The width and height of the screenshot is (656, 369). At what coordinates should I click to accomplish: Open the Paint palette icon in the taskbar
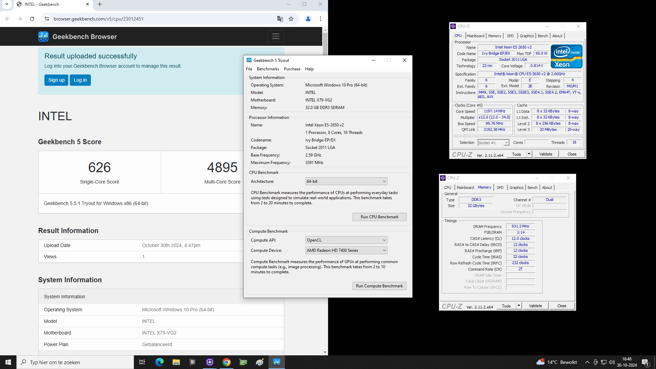click(260, 362)
